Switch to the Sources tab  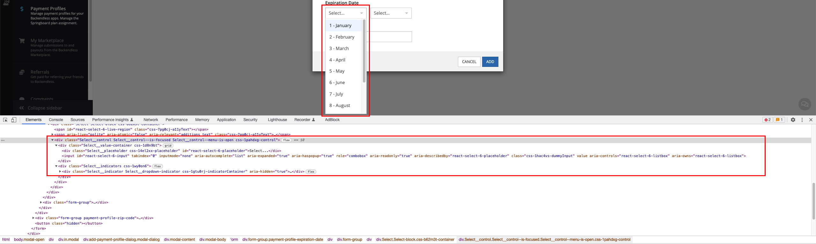77,120
